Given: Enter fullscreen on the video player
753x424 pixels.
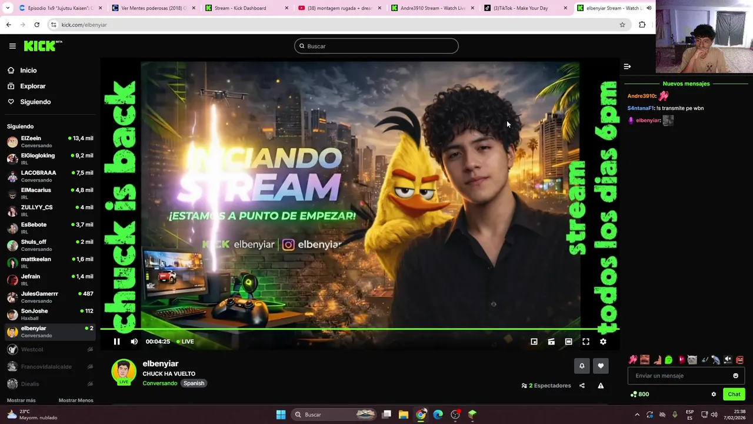Looking at the screenshot, I should [x=586, y=342].
